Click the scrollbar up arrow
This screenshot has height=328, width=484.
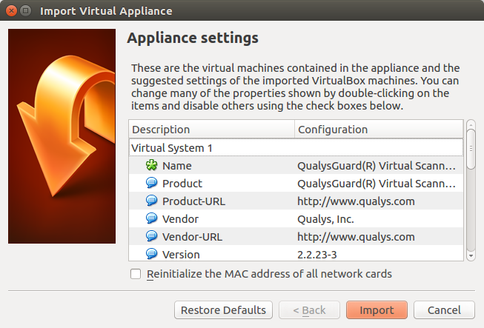coord(471,125)
